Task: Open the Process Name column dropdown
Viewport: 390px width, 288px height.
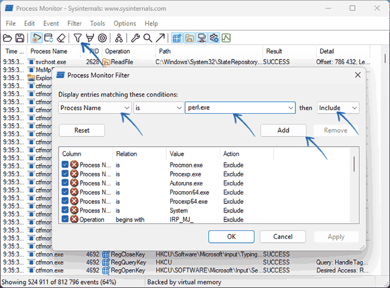Action: coord(95,108)
